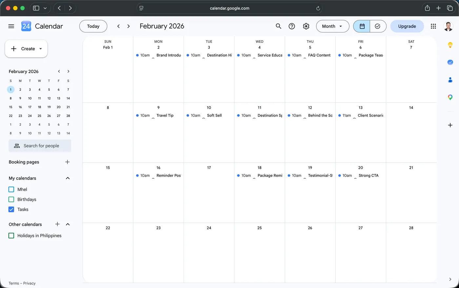Go to the next month with the header arrow
This screenshot has width=459, height=288.
click(129, 26)
